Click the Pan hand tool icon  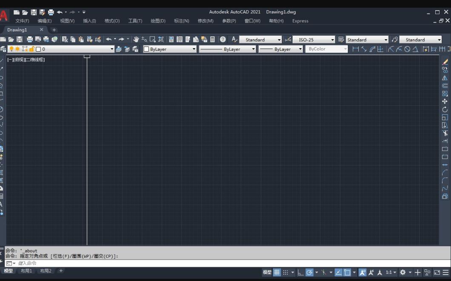pyautogui.click(x=136, y=40)
